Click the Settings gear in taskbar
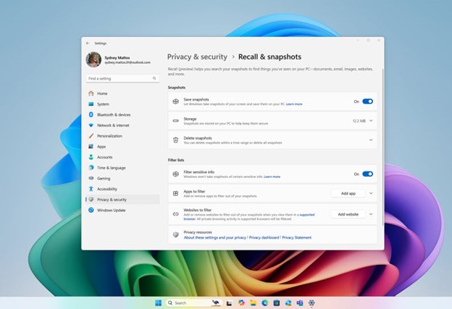The height and width of the screenshot is (309, 452). pos(311,302)
